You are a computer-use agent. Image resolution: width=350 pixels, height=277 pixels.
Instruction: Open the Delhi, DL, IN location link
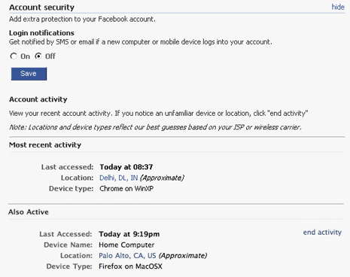point(119,178)
